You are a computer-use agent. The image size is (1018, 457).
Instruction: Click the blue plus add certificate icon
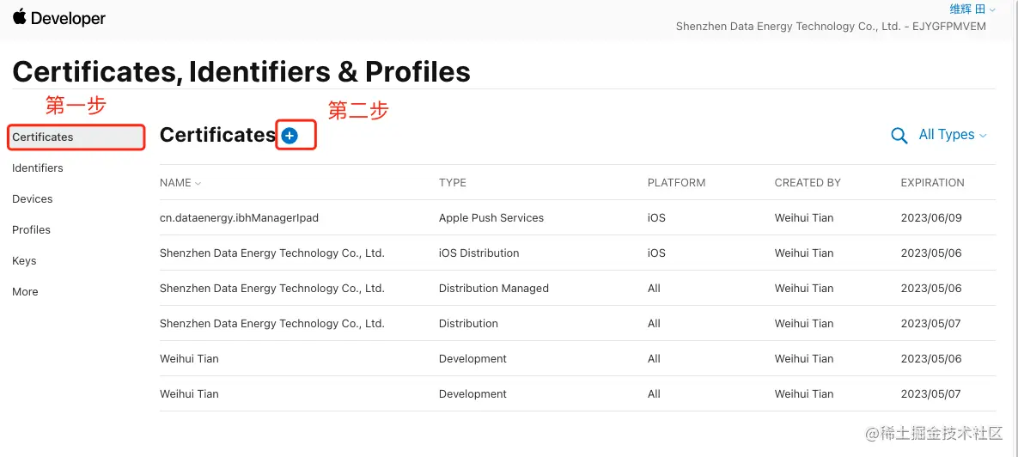coord(290,136)
